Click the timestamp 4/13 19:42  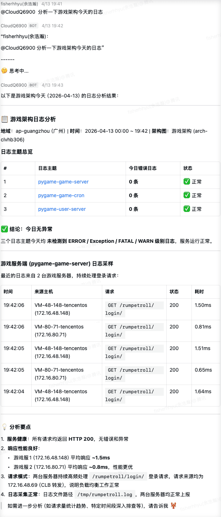coord(53,26)
